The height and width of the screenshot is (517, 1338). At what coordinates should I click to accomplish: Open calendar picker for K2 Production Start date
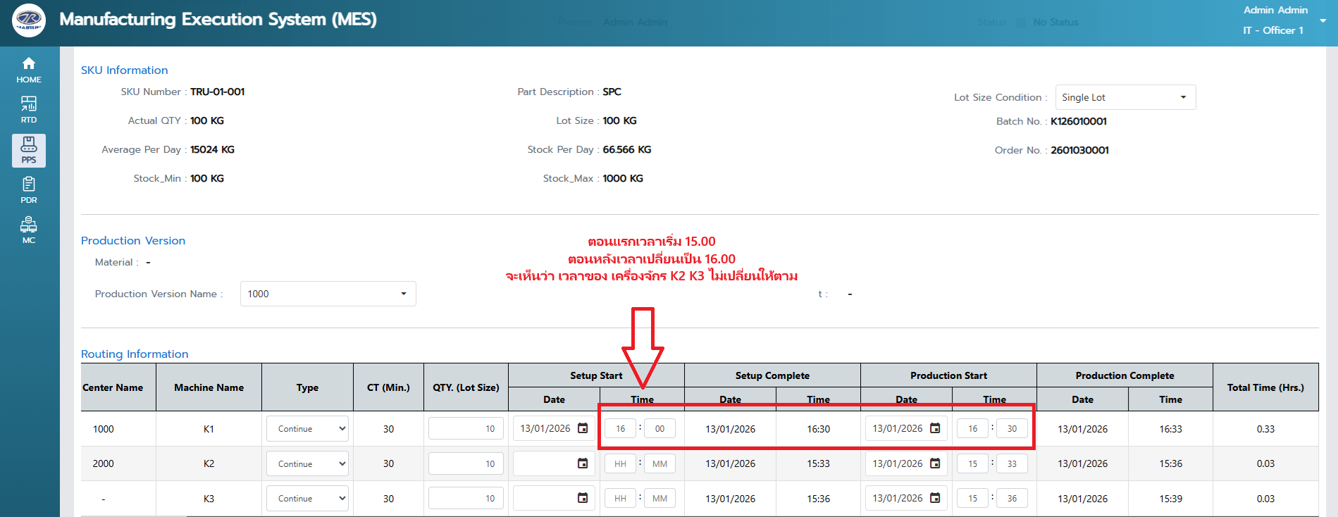[x=935, y=463]
